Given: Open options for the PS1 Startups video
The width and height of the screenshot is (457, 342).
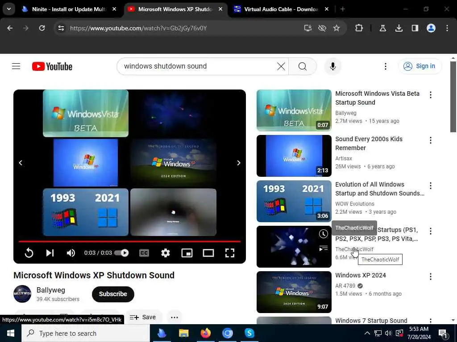Looking at the screenshot, I should click(x=431, y=231).
